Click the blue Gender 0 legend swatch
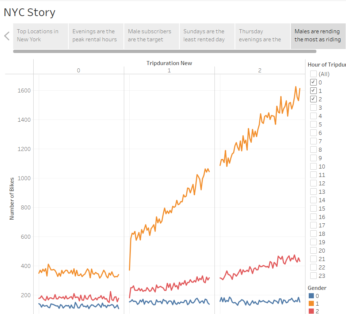The image size is (346, 314). [x=313, y=295]
